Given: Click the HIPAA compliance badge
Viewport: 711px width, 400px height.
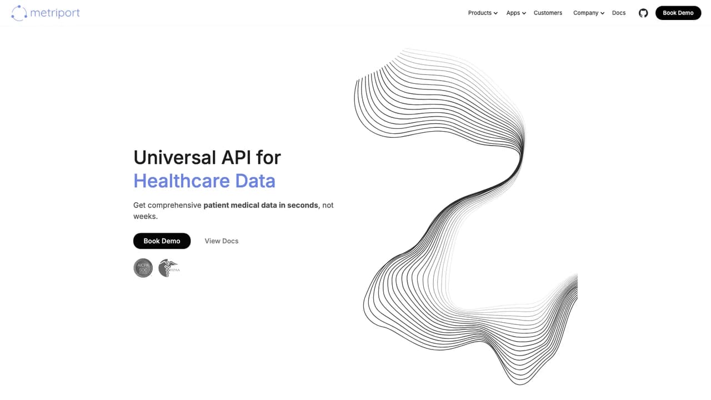Looking at the screenshot, I should 169,268.
